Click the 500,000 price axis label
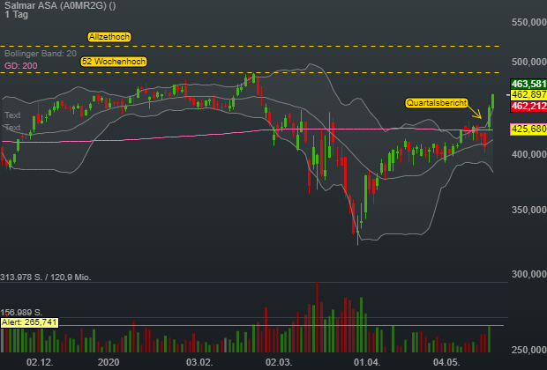 529,62
